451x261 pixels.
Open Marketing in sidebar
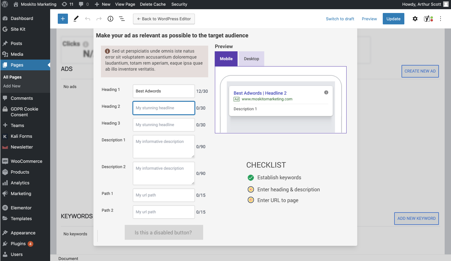[x=25, y=194]
